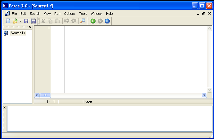Click the horizontal scrollbar thumb
This screenshot has width=214, height=139.
point(45,95)
